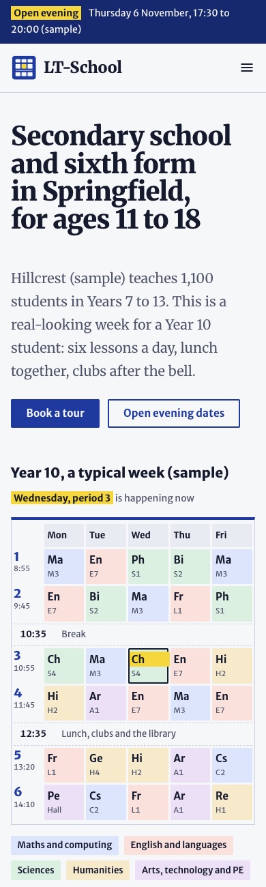The width and height of the screenshot is (266, 887).
Task: Click the LT-School site title text
Action: (83, 68)
